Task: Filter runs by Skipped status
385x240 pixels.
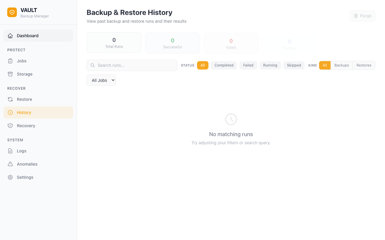Action: pos(294,65)
